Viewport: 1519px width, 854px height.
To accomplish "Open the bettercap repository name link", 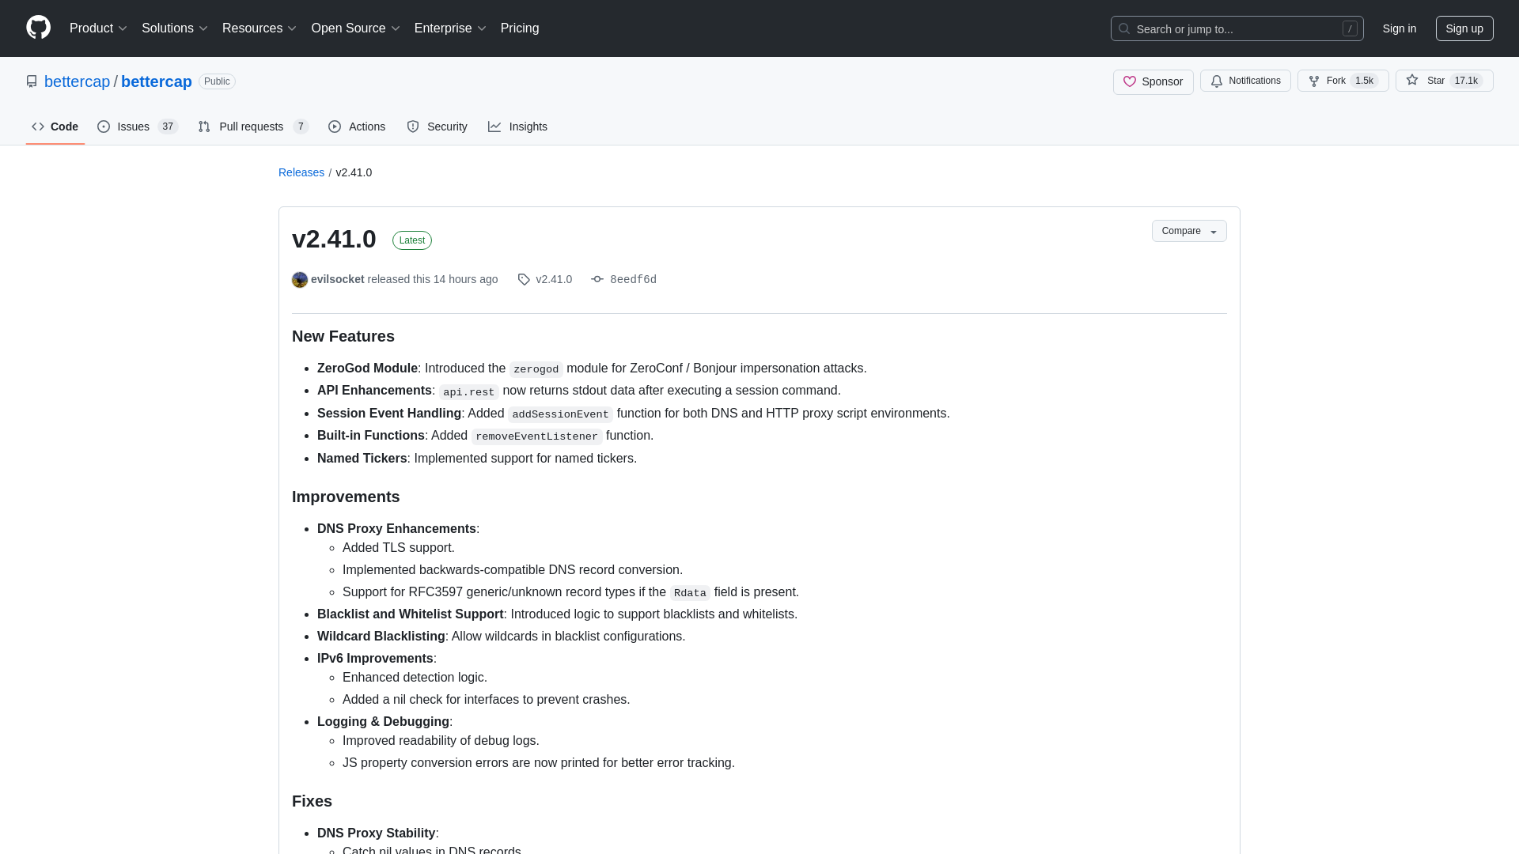I will tap(157, 81).
